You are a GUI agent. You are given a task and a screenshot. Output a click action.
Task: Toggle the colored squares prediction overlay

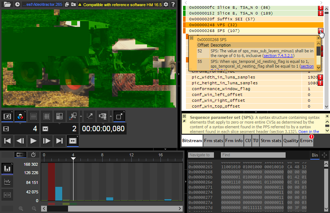point(73,116)
